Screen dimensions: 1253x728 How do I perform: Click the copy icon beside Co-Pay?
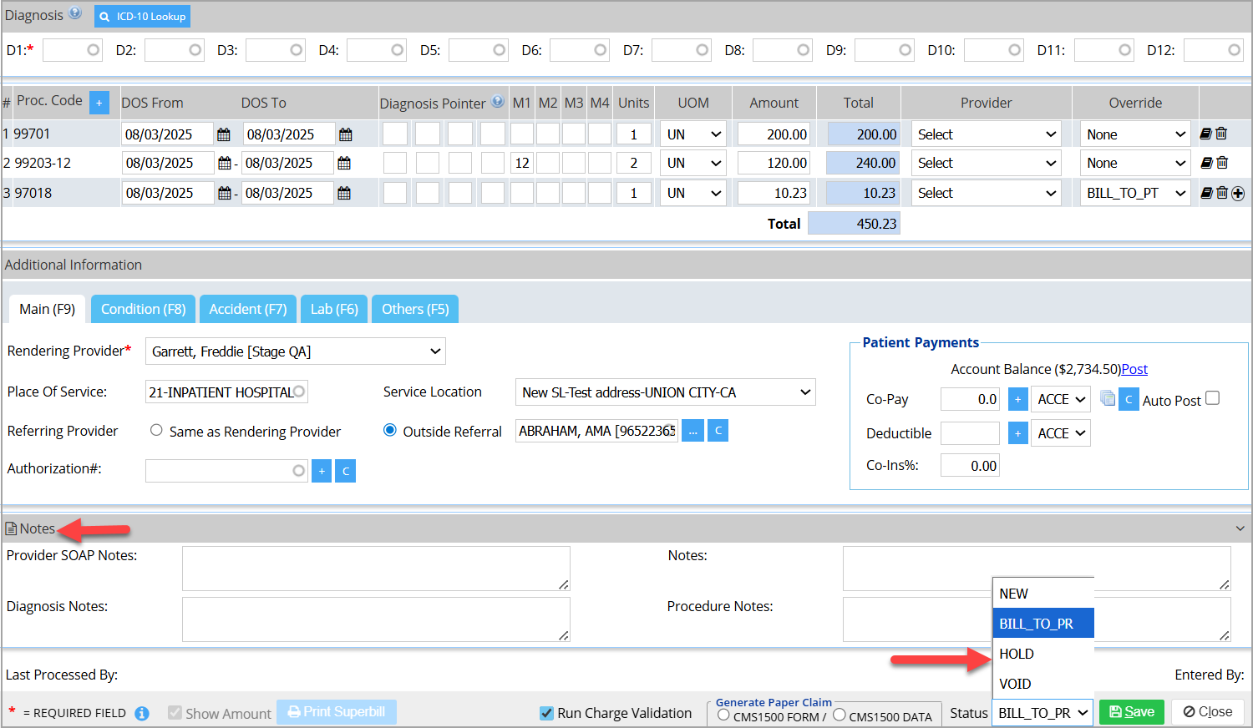coord(1108,399)
